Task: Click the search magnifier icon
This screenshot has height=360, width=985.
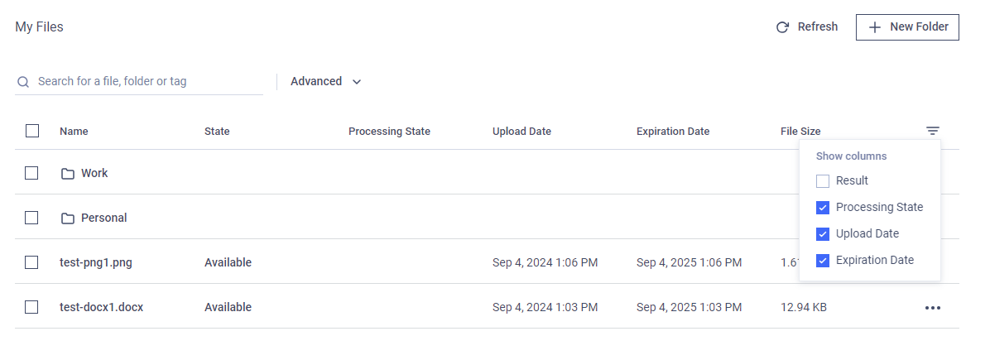Action: [23, 82]
